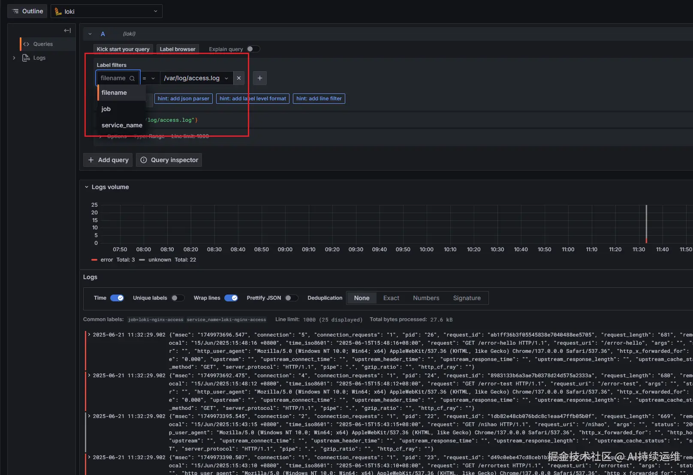
Task: Expand the Logs sidebar item
Action: (x=14, y=58)
